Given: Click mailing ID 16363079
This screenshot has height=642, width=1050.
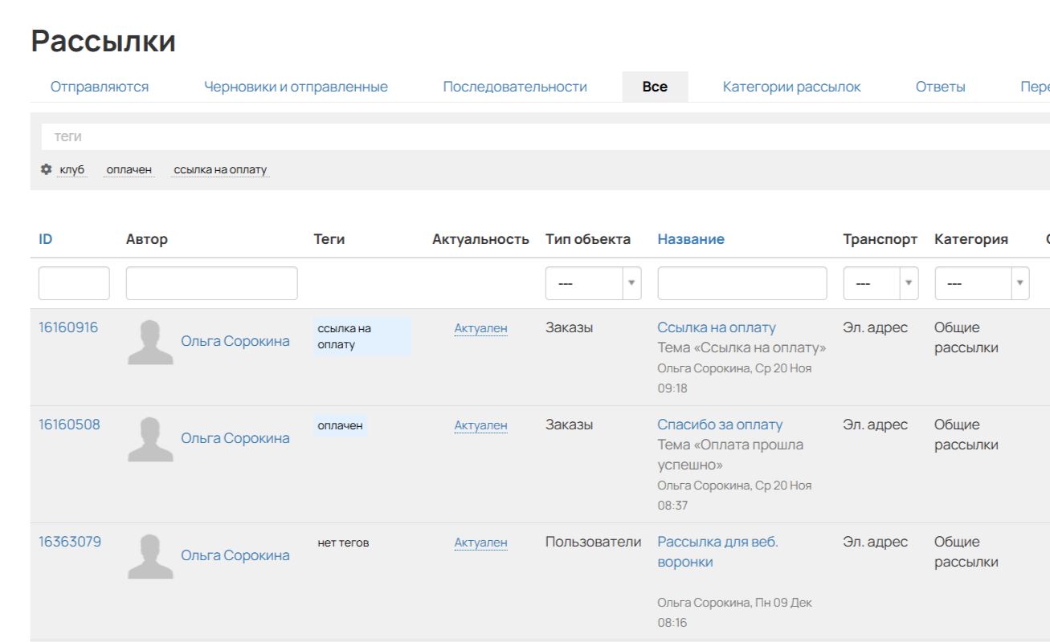Looking at the screenshot, I should pyautogui.click(x=70, y=542).
